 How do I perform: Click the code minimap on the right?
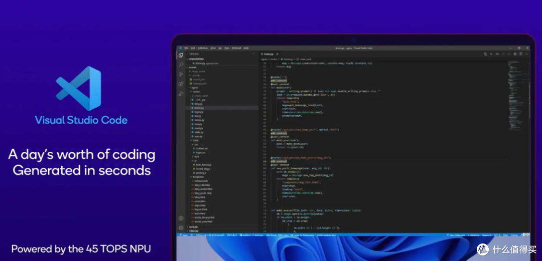point(518,95)
